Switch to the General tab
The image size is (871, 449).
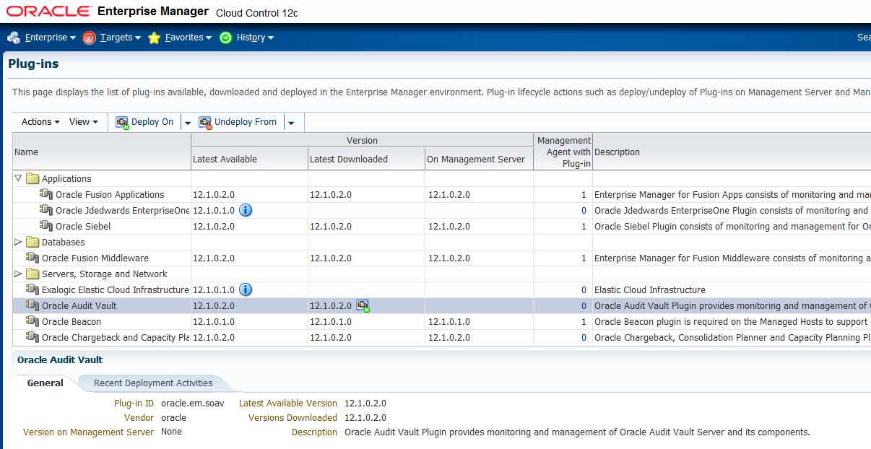[x=45, y=383]
